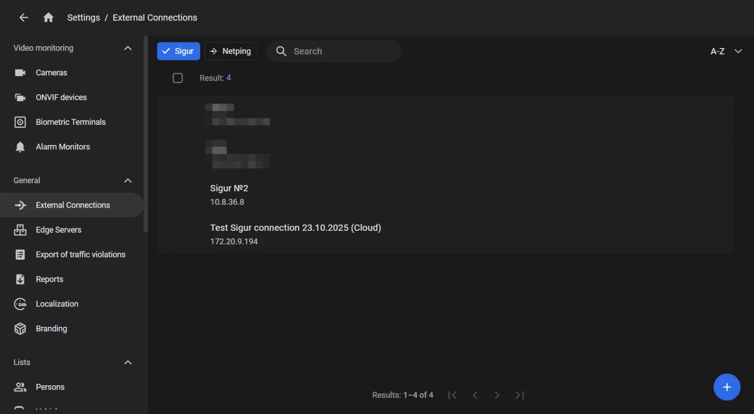Open the Settings breadcrumb link
The height and width of the screenshot is (414, 754).
pyautogui.click(x=83, y=17)
